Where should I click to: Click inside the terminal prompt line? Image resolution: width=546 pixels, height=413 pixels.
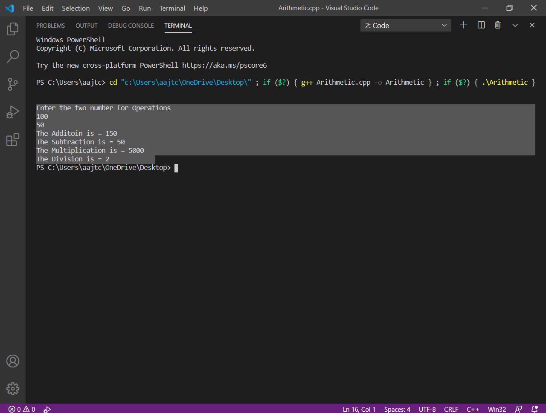coord(213,167)
